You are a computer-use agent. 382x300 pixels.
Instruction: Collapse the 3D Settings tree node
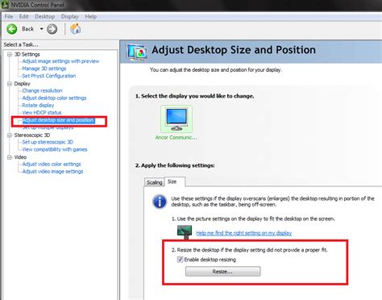click(x=10, y=54)
